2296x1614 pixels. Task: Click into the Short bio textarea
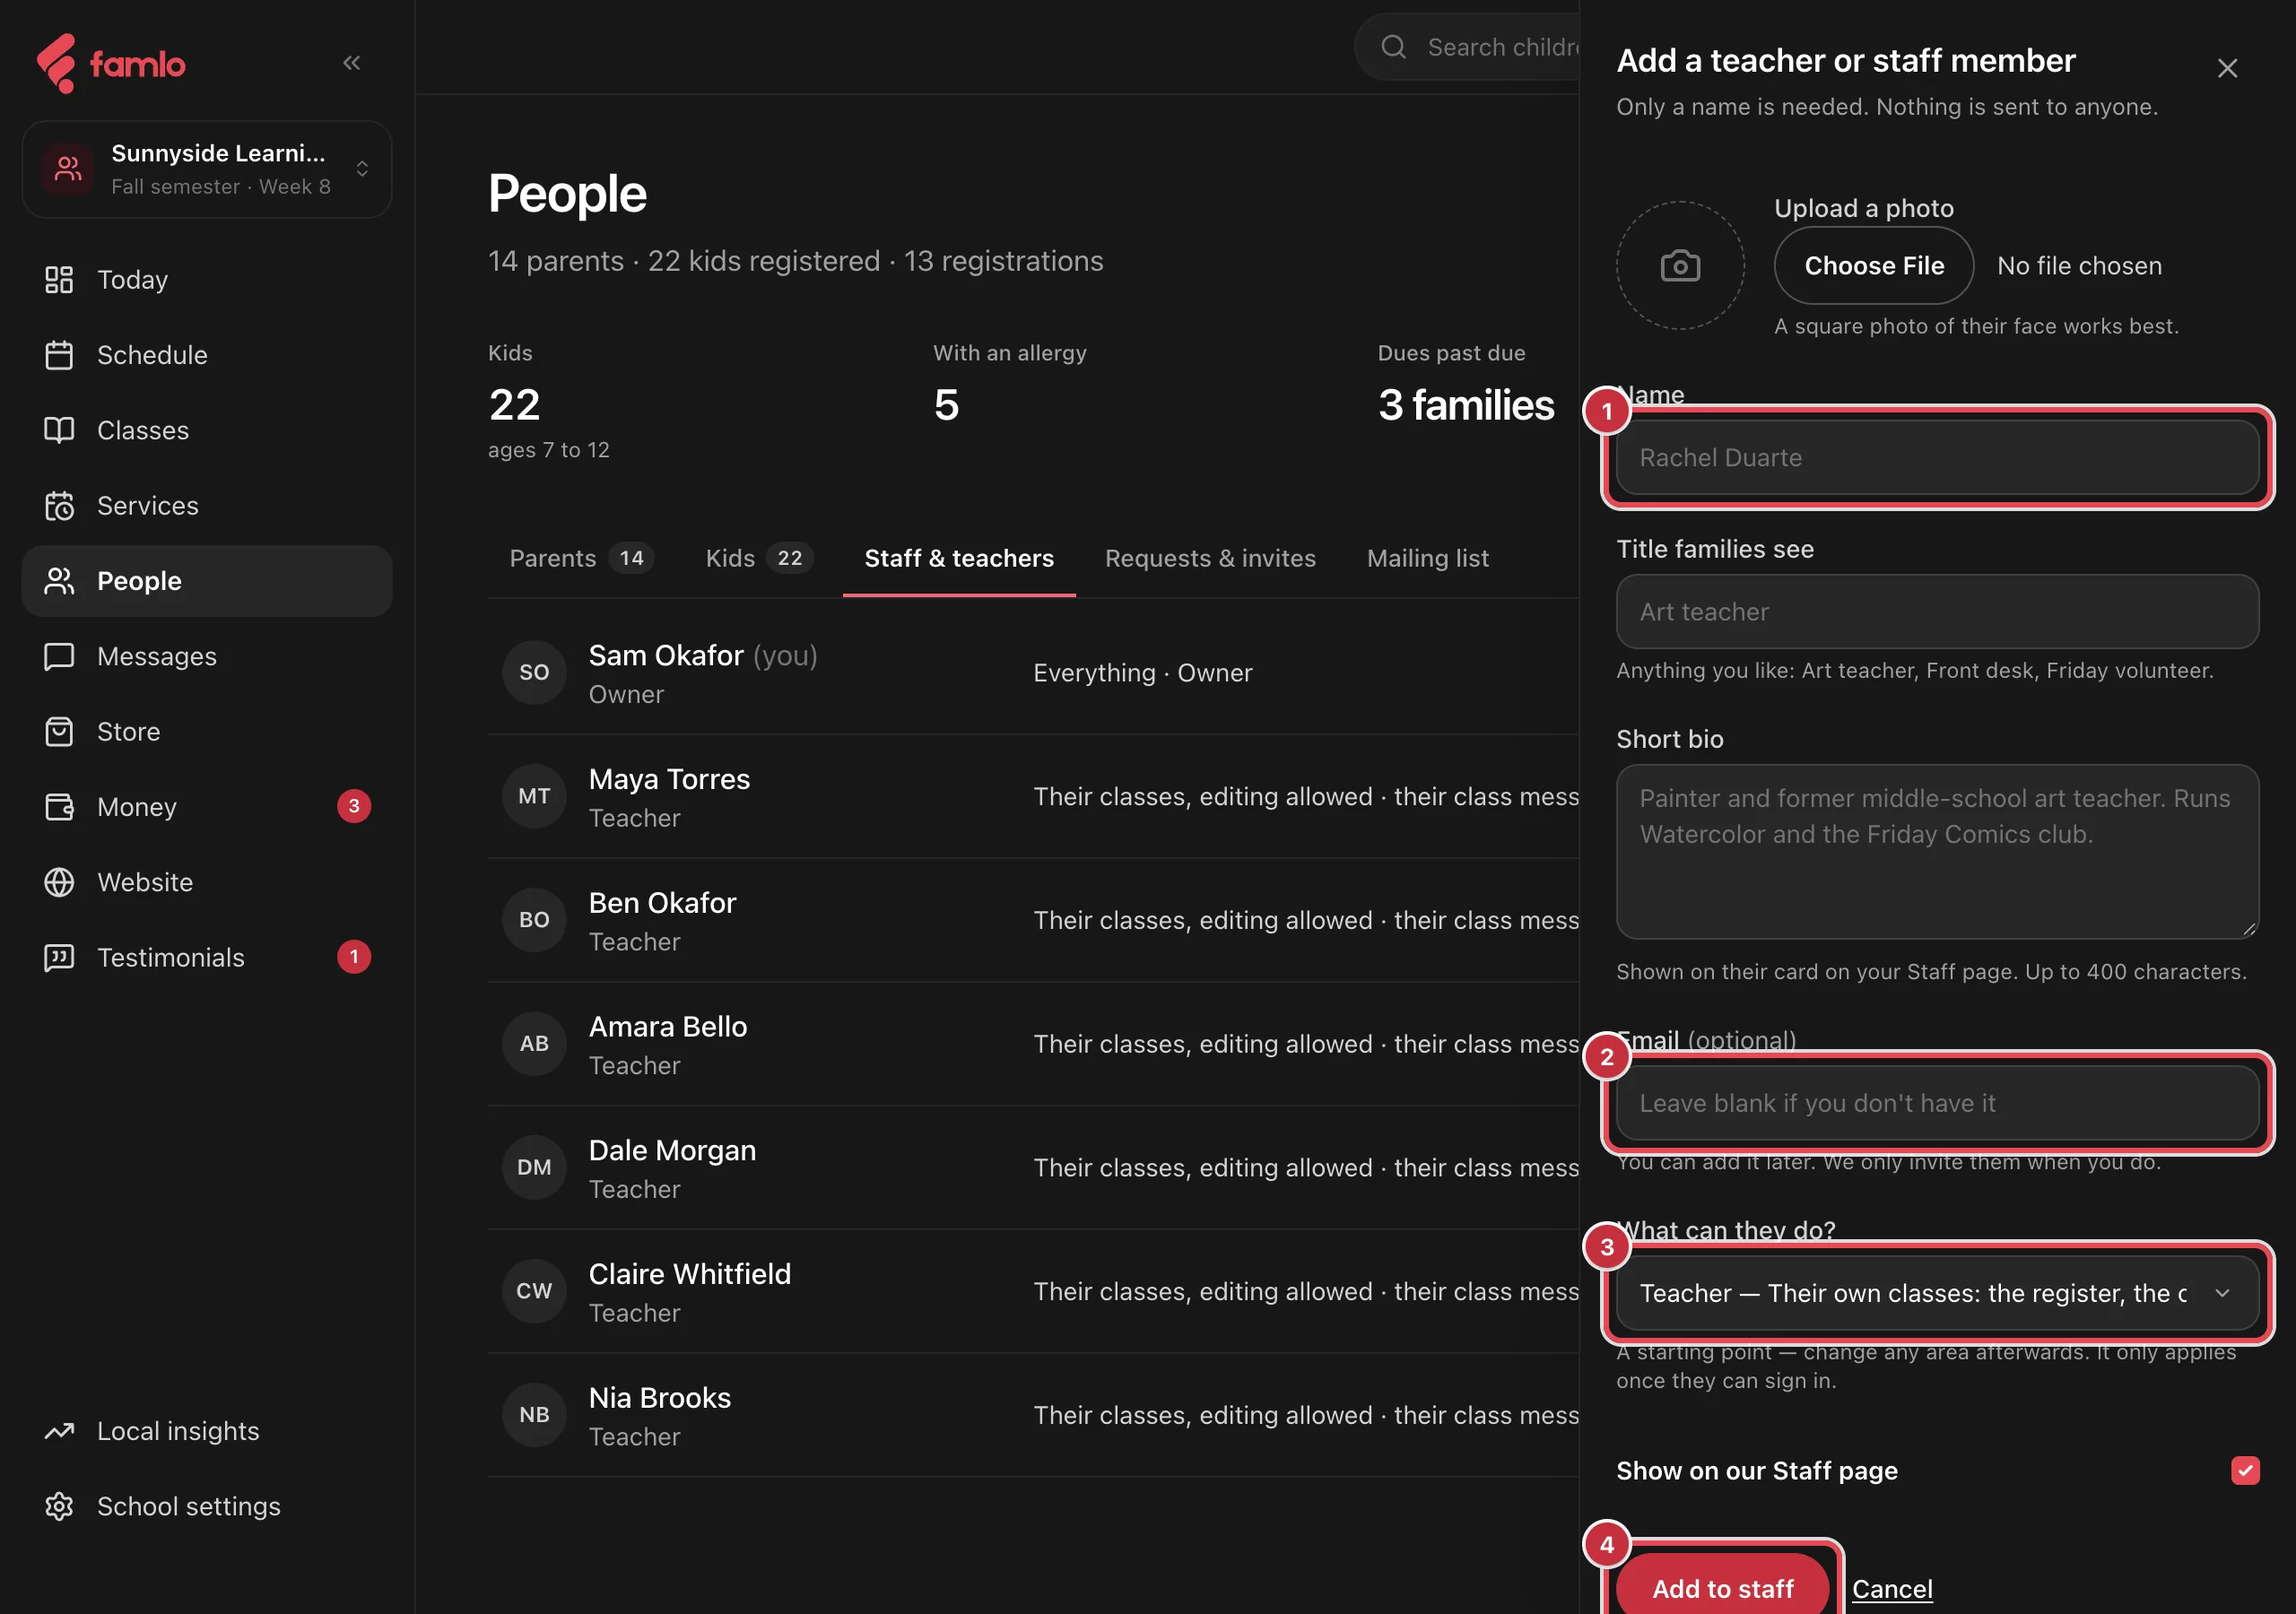click(1937, 851)
